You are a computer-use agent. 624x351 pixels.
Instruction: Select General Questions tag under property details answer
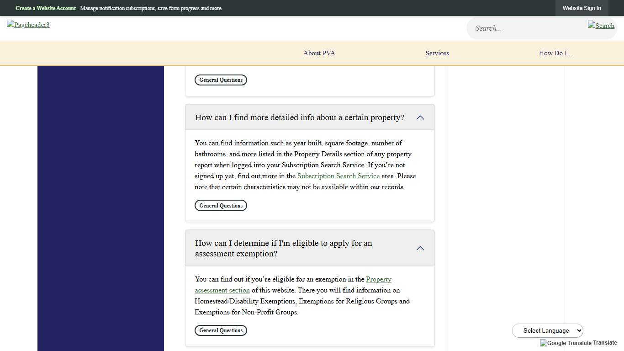pos(221,205)
